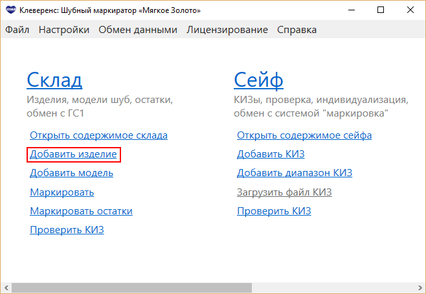Click the Склад heading link
Image resolution: width=426 pixels, height=294 pixels.
(x=54, y=80)
